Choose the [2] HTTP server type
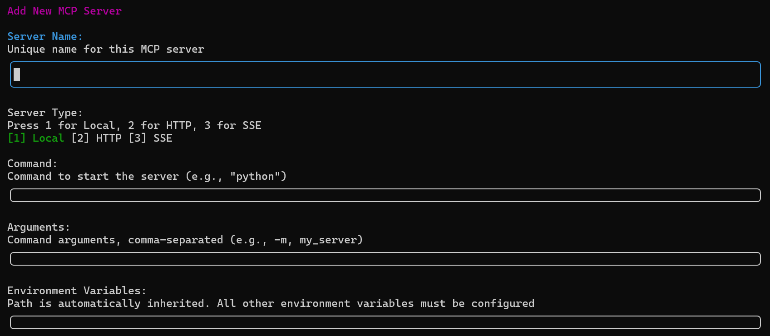The height and width of the screenshot is (336, 770). 96,138
